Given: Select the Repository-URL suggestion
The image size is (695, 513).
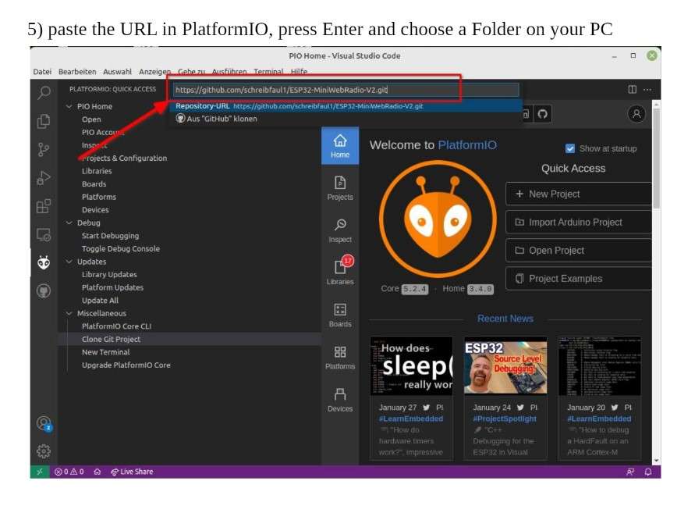Looking at the screenshot, I should [346, 106].
